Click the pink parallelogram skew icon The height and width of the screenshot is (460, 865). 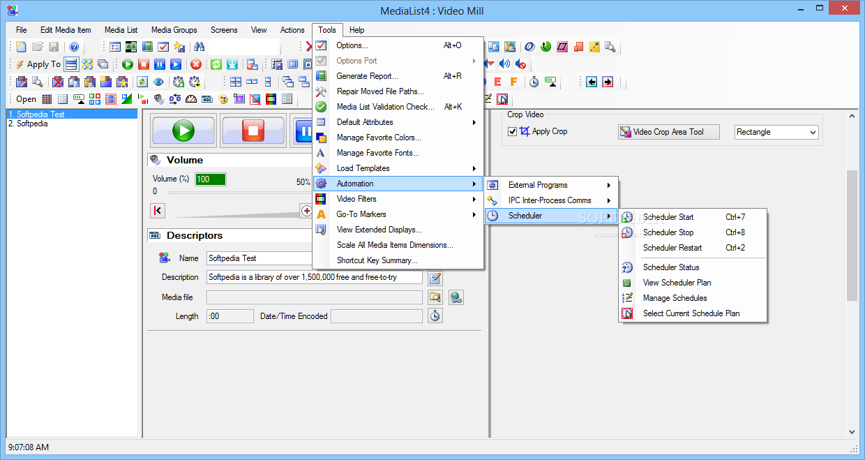pos(562,47)
